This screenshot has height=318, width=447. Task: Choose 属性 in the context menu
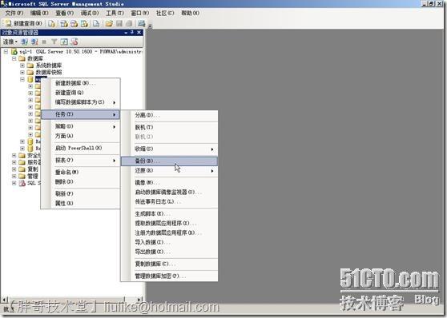pos(80,204)
